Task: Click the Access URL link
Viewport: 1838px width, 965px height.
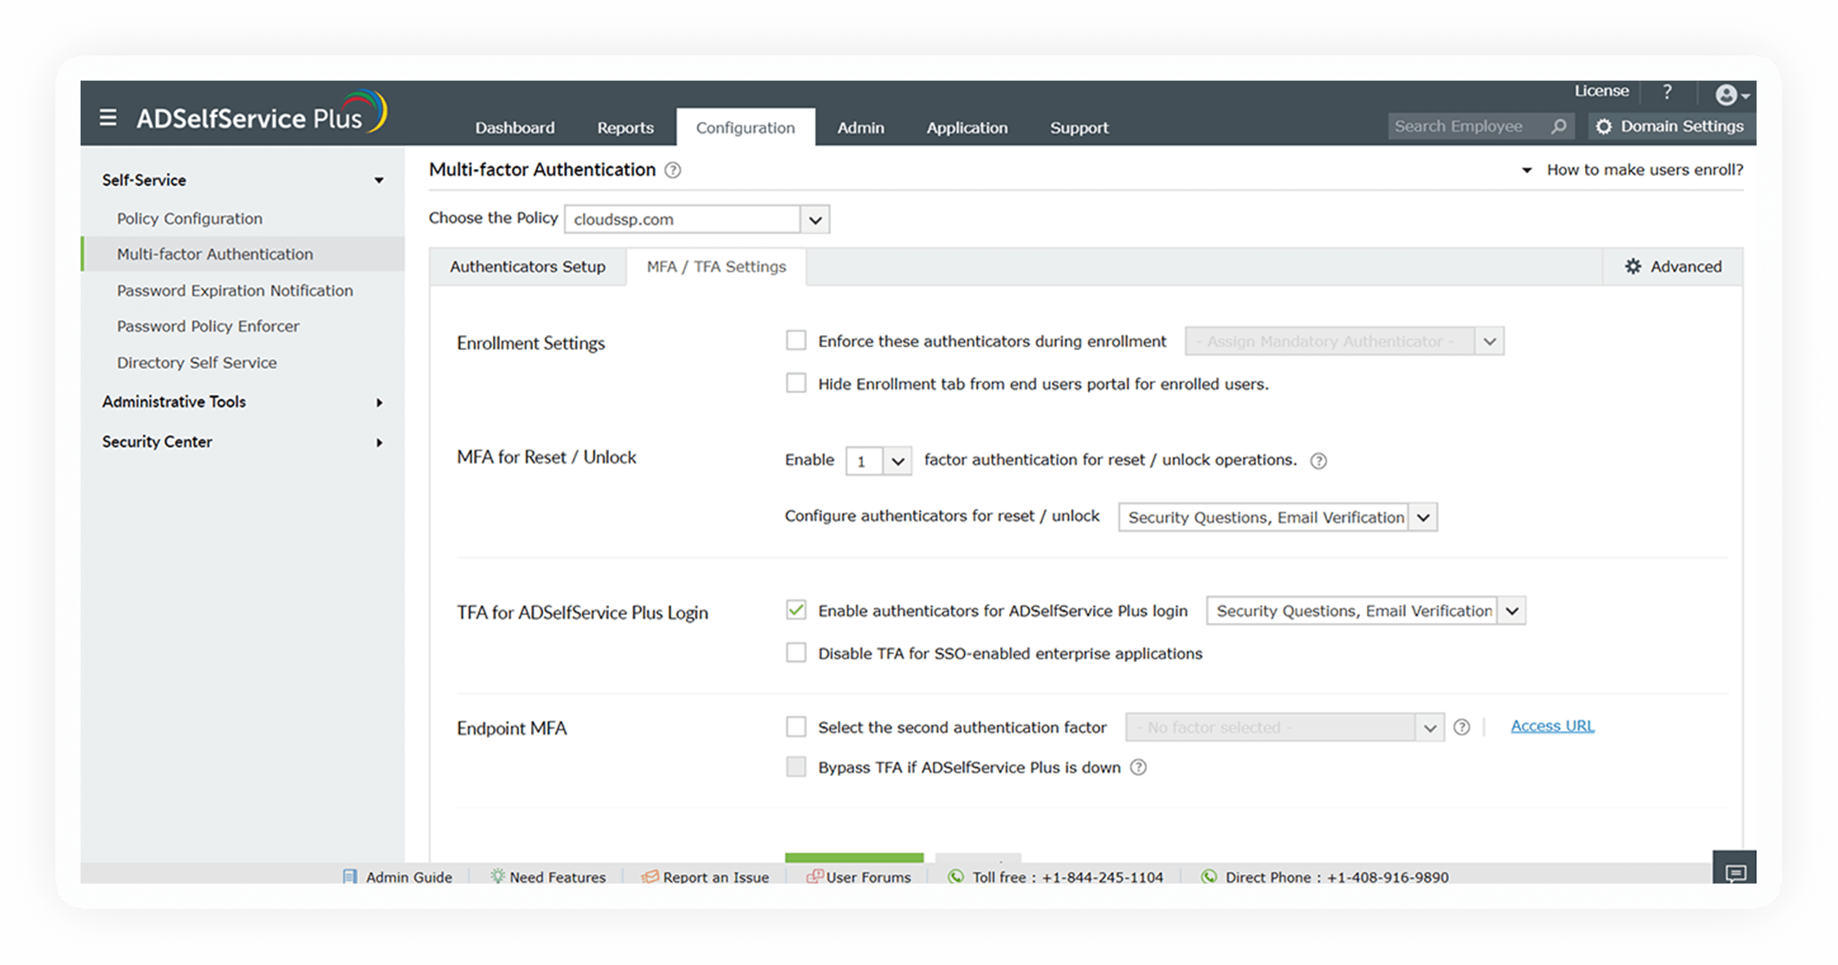Action: pos(1551,726)
